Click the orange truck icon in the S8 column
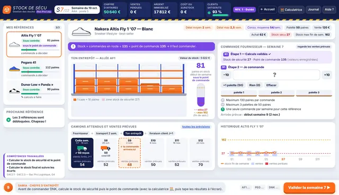 click(105, 148)
